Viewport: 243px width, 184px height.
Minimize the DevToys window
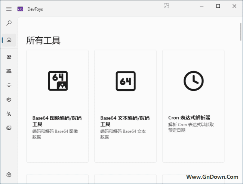[x=202, y=6]
